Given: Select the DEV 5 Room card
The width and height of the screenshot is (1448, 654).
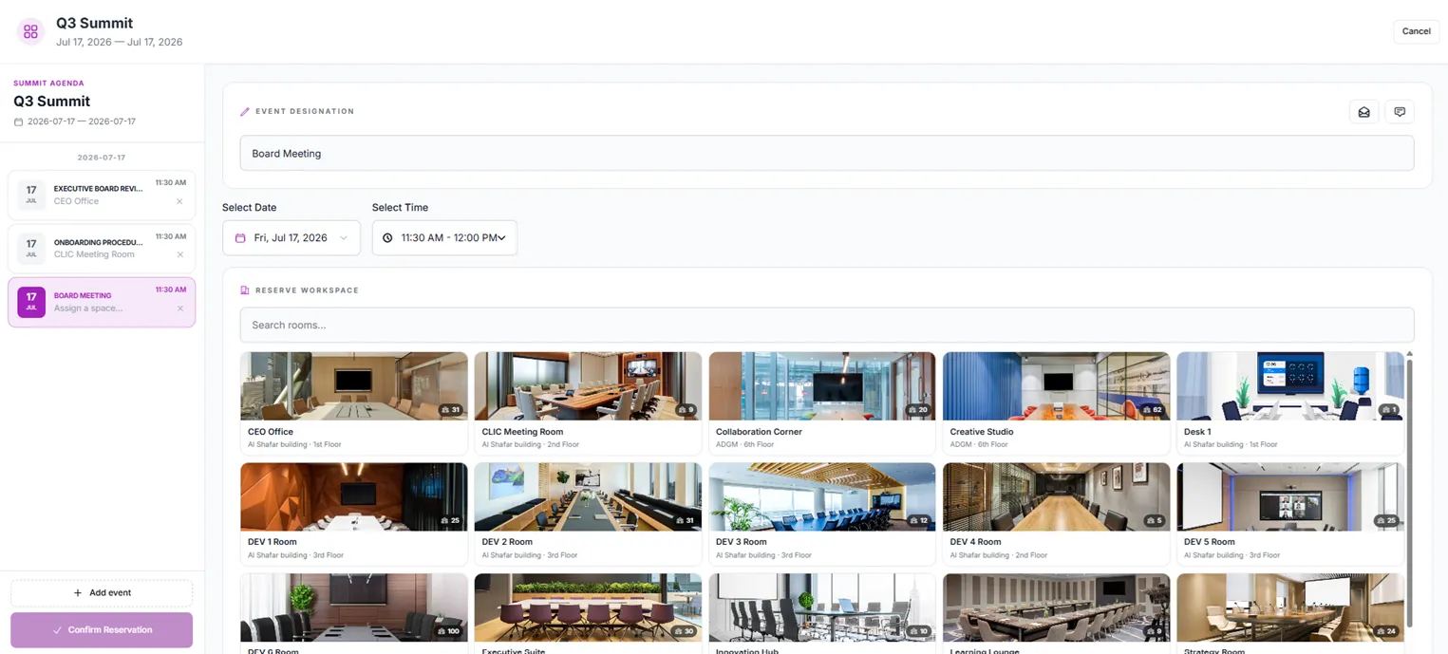Looking at the screenshot, I should (x=1290, y=514).
